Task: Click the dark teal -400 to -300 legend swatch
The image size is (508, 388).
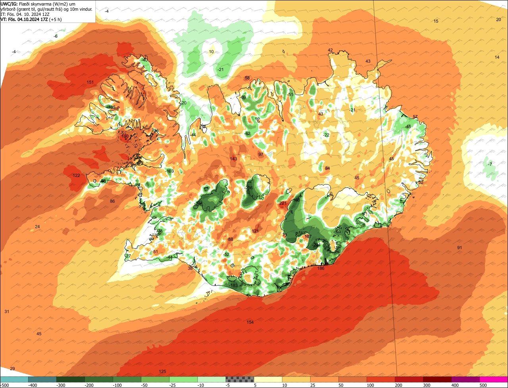Action: click(42, 379)
